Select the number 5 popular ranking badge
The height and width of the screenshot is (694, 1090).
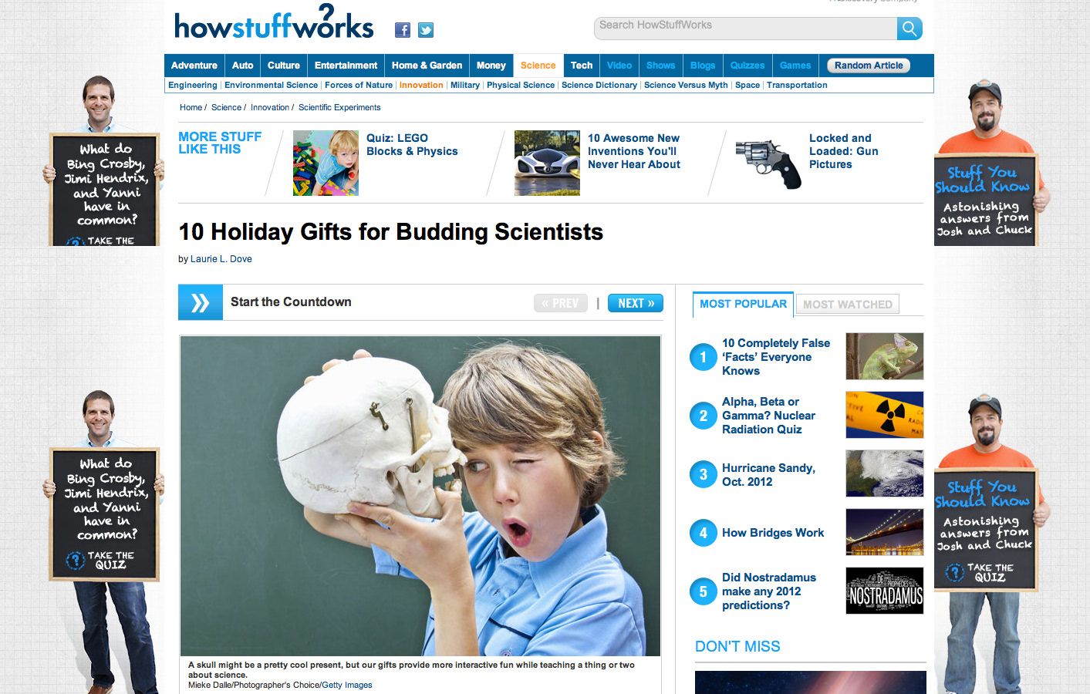(x=704, y=591)
